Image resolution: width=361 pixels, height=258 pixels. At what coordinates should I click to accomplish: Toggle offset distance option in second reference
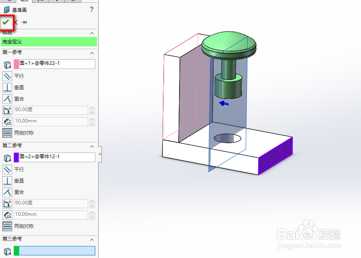(7, 215)
